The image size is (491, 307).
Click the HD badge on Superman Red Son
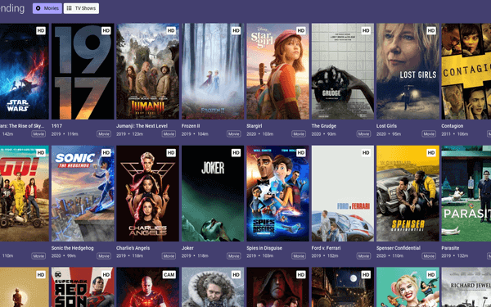tap(106, 275)
